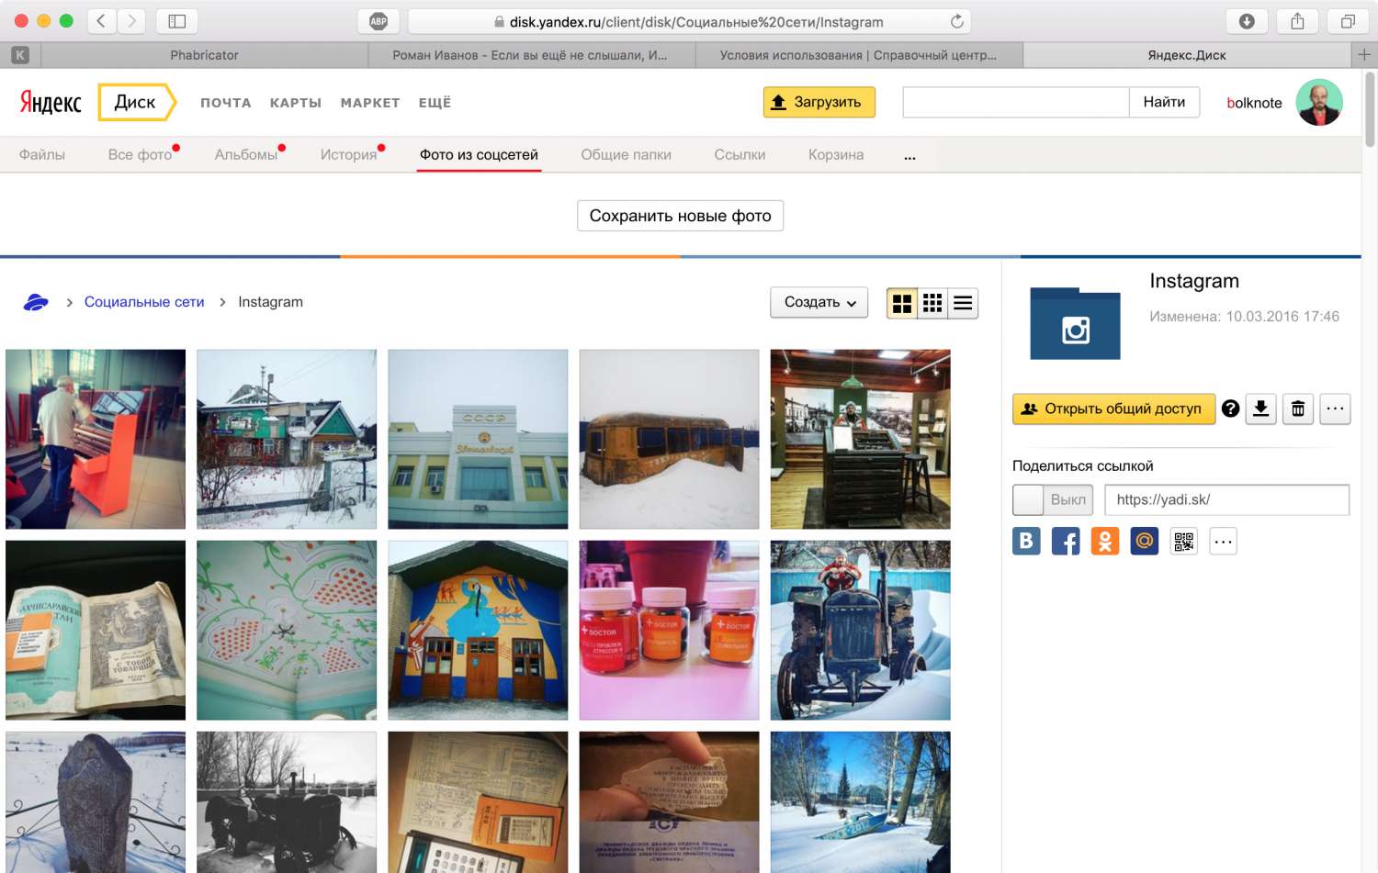Screen dimensions: 1378x873
Task: Download the Instagram folder
Action: (1261, 409)
